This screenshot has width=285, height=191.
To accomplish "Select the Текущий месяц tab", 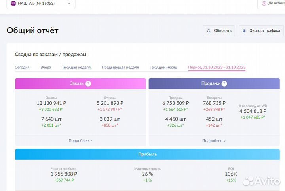I will pyautogui.click(x=163, y=67).
